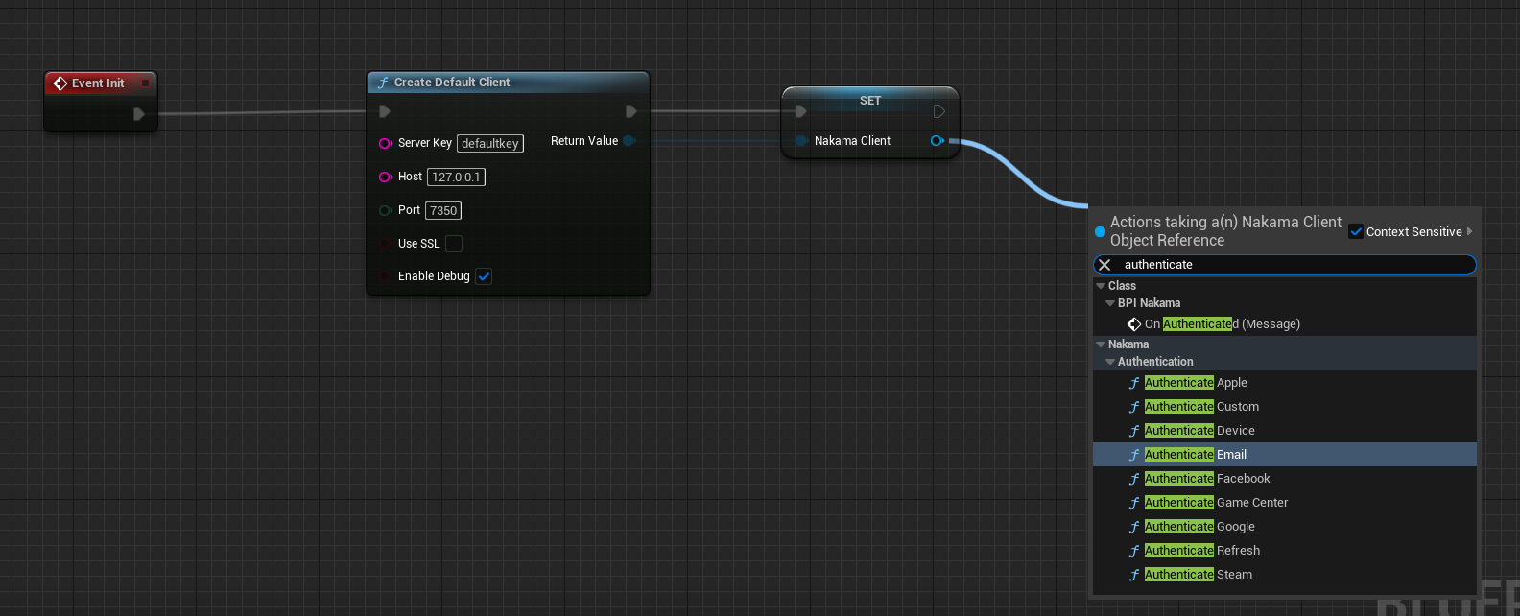This screenshot has height=616, width=1520.
Task: Click the Port 7350 field
Action: (x=443, y=210)
